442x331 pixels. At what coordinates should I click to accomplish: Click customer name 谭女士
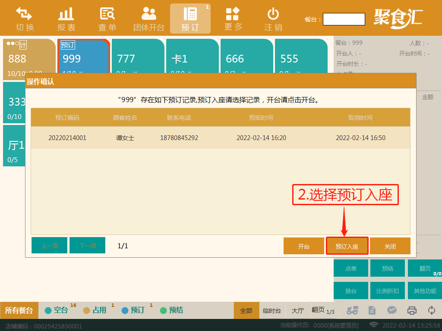coord(125,138)
